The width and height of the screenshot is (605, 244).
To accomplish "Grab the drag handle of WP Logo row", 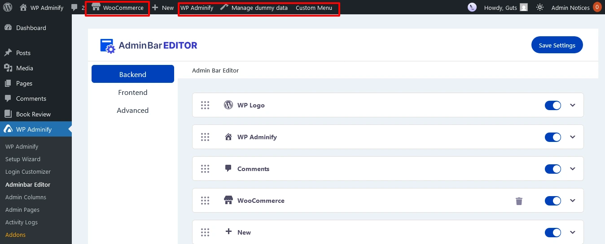I will [x=205, y=105].
